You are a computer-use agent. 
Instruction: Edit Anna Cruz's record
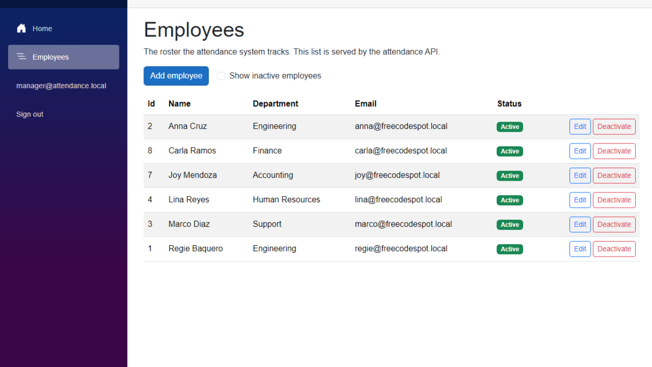(x=580, y=127)
